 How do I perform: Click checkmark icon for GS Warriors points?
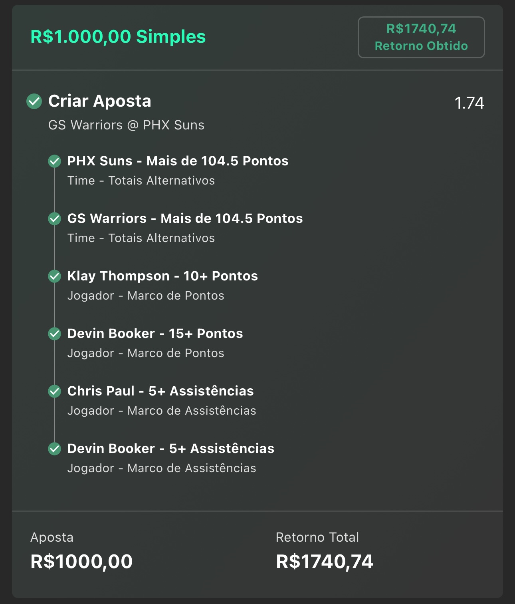[55, 219]
